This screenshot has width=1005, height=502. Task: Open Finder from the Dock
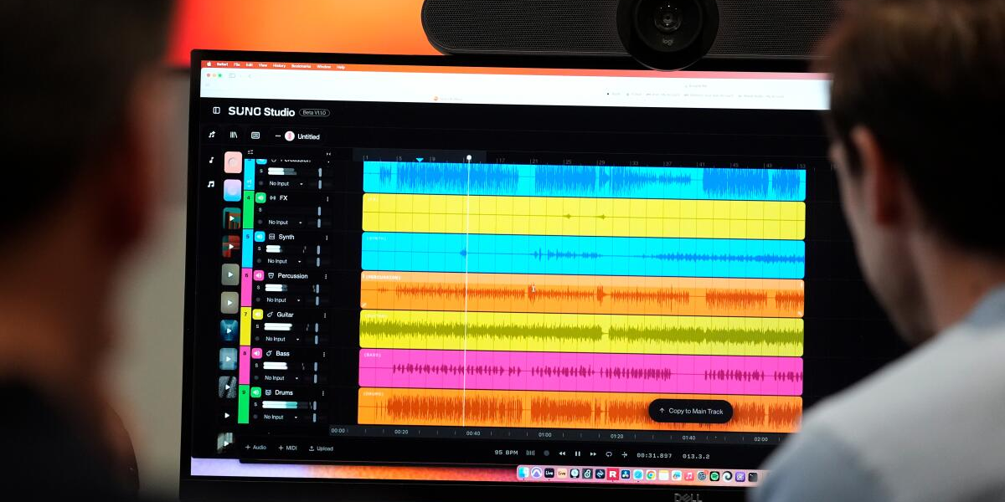[523, 474]
